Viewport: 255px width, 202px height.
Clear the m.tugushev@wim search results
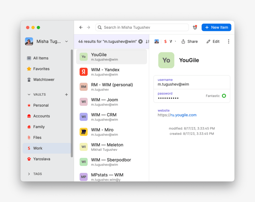pos(140,41)
